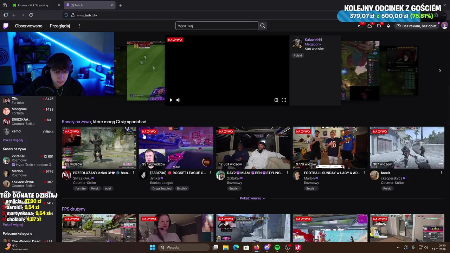This screenshot has height=253, width=450.
Task: Click the Wyszukaj search field on Twitch
Action: (217, 26)
